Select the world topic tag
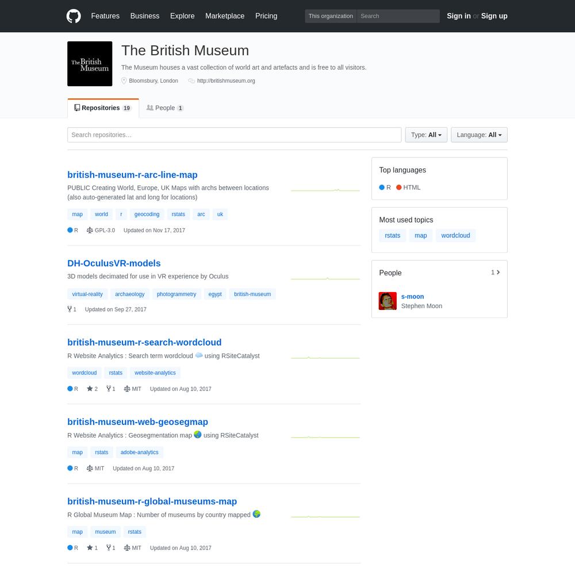Image resolution: width=575 pixels, height=575 pixels. coord(101,214)
